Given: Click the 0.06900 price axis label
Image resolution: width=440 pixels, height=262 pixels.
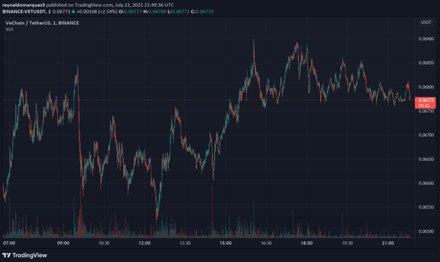Looking at the screenshot, I should pos(426,39).
